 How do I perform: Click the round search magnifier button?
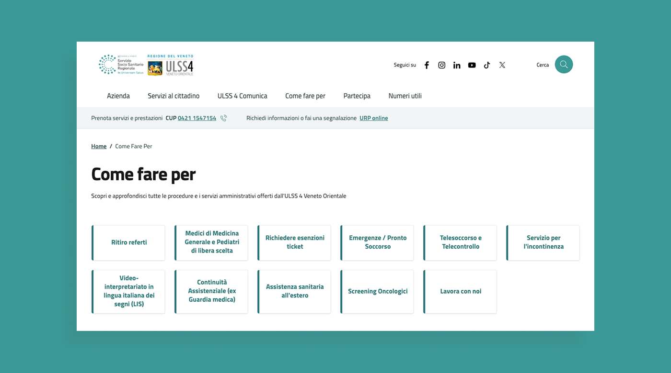coord(564,65)
